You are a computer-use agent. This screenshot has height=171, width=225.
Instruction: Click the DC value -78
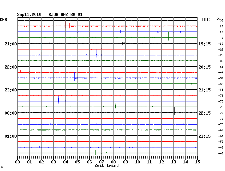click(x=221, y=124)
